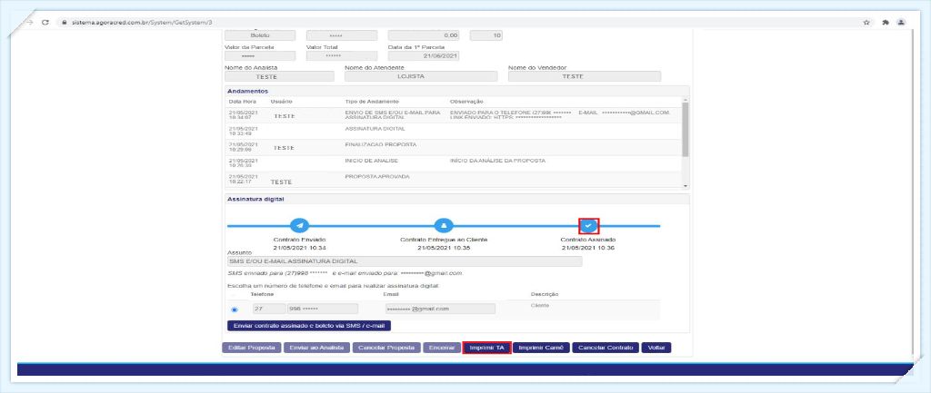Open the browser profile avatar icon
The image size is (931, 393).
(901, 23)
